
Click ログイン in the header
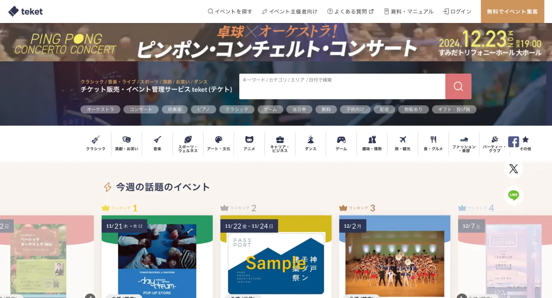coord(457,11)
